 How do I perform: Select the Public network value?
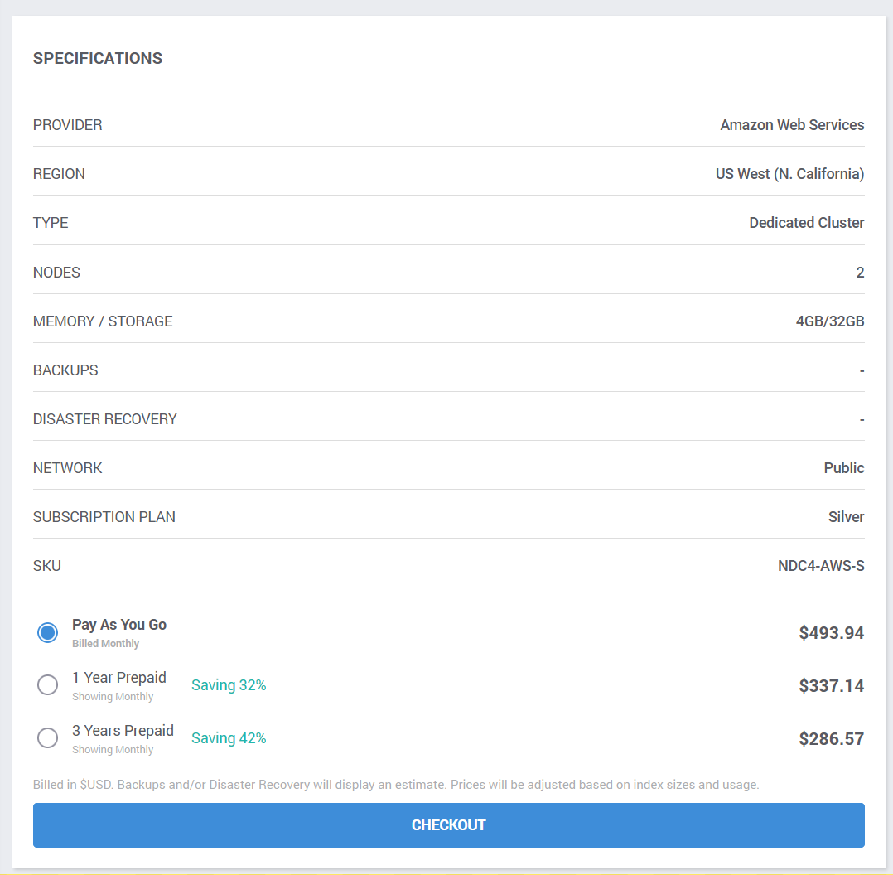coord(843,467)
